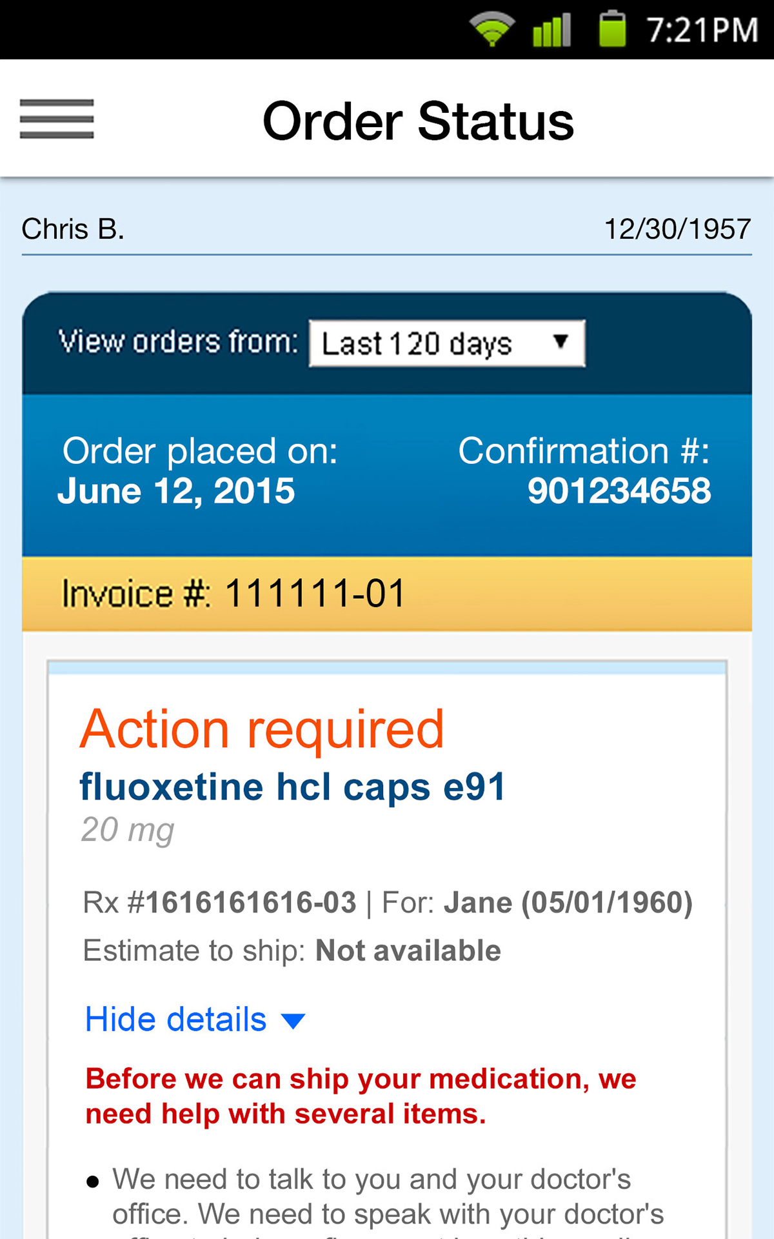
Task: Click the blue triangle beside Hide details
Action: point(293,1021)
